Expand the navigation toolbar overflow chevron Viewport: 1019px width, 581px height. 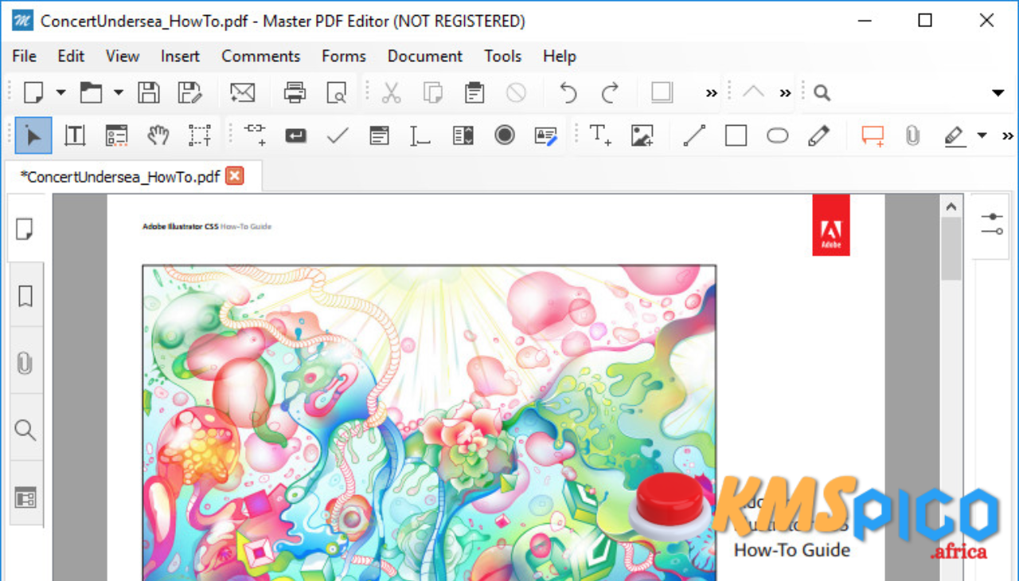[785, 93]
